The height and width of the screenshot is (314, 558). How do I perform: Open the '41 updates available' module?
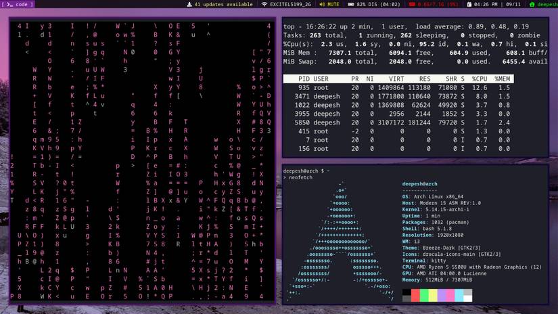pos(223,4)
